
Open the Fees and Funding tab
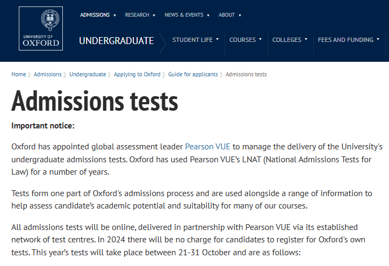tap(345, 40)
